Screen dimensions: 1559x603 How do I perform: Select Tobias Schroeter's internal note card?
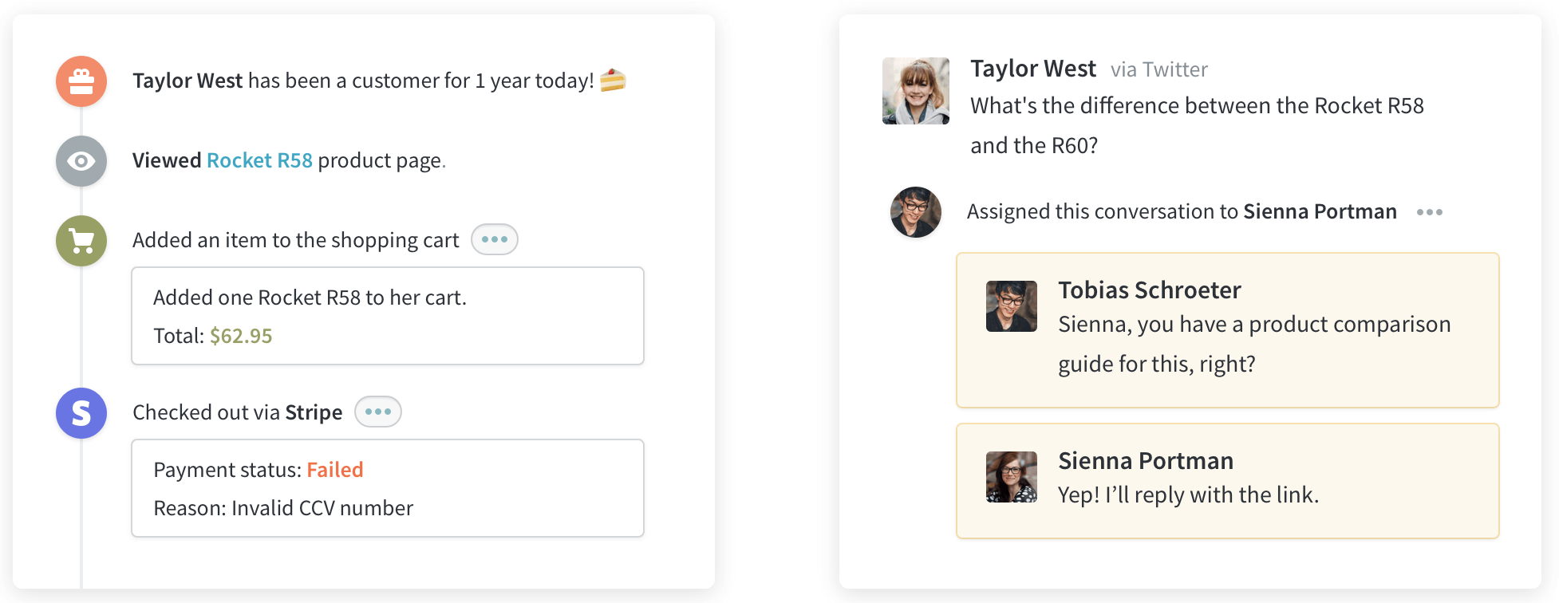(x=1228, y=330)
